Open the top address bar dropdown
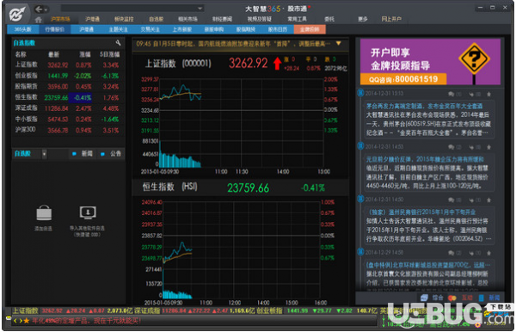Image resolution: width=516 pixels, height=332 pixels. (x=200, y=9)
